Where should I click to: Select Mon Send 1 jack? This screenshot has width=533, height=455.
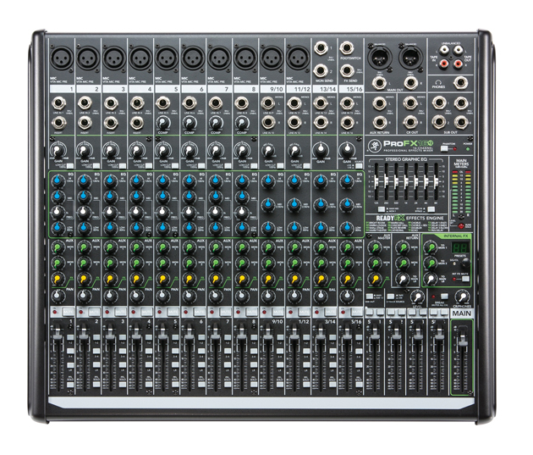pos(321,48)
